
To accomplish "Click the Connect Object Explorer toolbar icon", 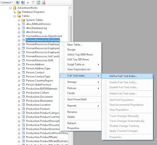I will (18, 2).
